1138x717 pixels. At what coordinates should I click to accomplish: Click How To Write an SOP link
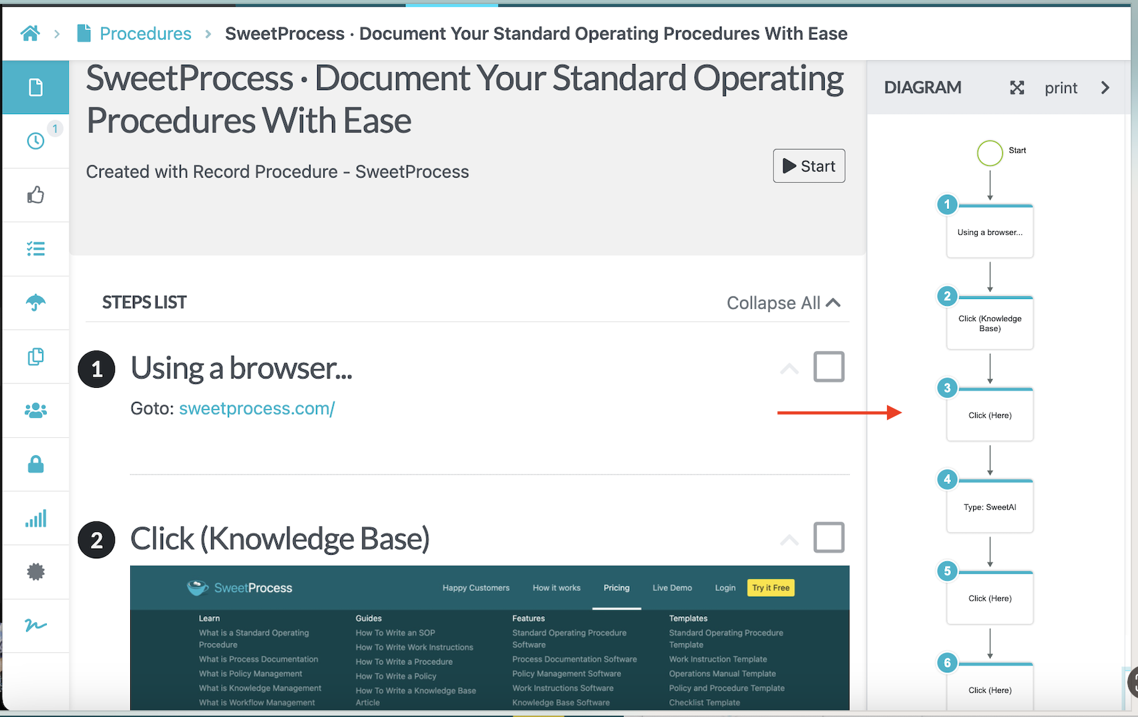(395, 633)
